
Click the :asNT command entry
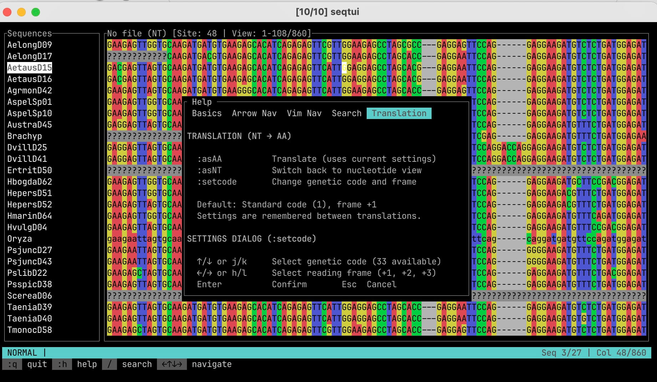(x=209, y=170)
